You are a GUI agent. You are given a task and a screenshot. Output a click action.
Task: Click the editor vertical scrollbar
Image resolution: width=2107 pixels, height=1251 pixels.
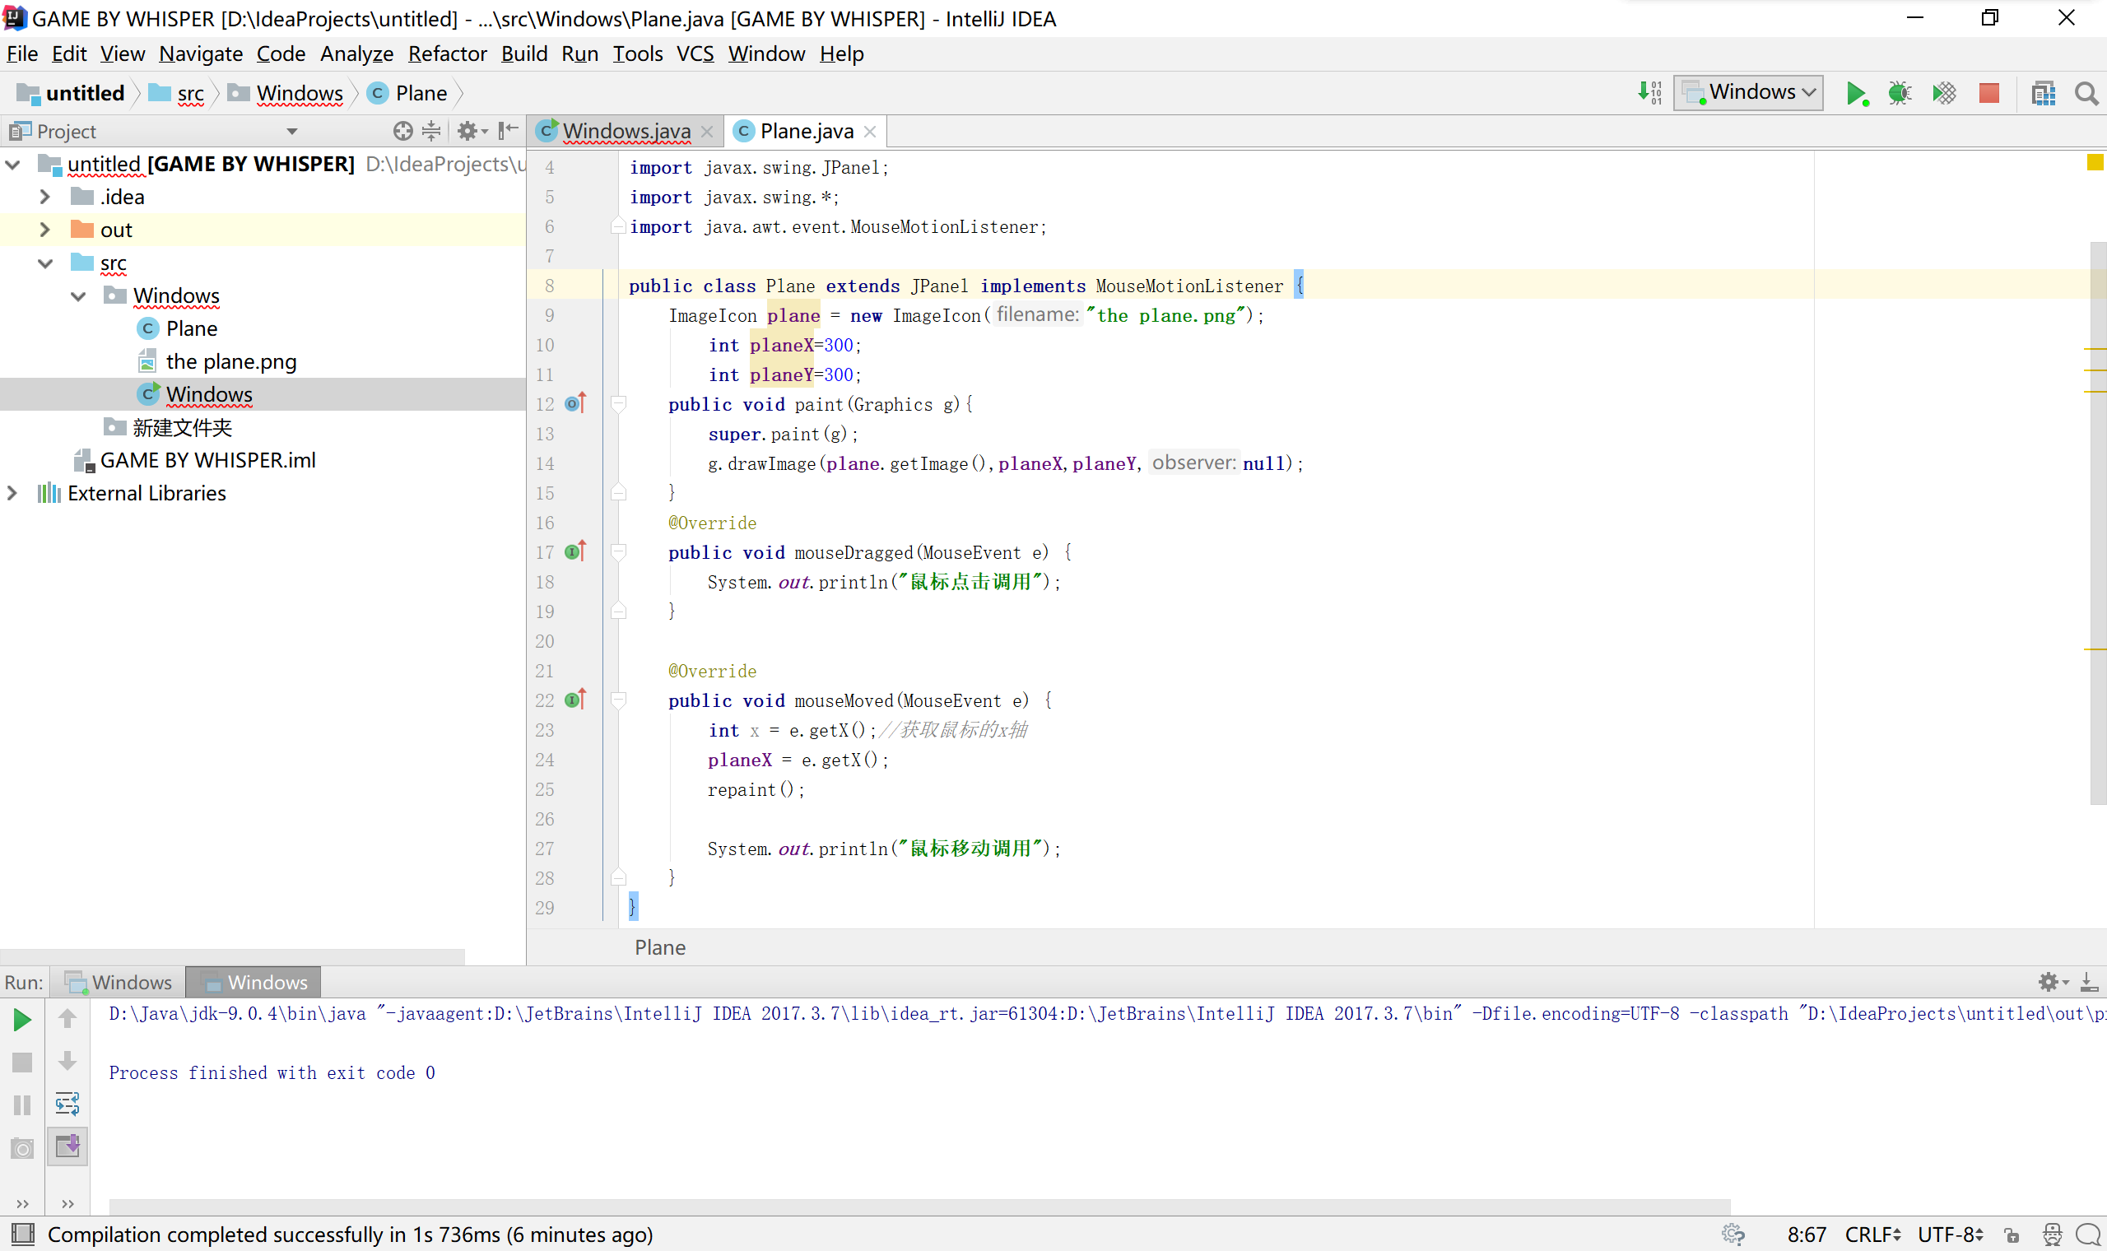click(2098, 523)
